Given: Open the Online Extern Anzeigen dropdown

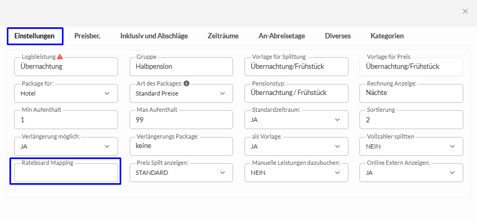Looking at the screenshot, I should [x=411, y=173].
